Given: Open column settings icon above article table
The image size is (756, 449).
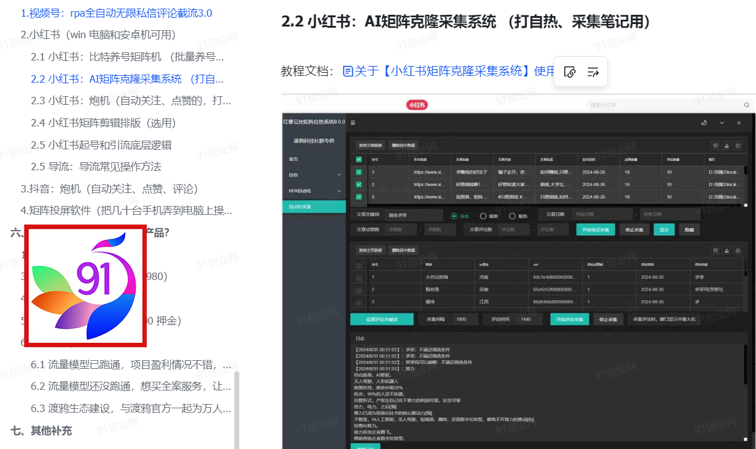Looking at the screenshot, I should click(x=715, y=146).
